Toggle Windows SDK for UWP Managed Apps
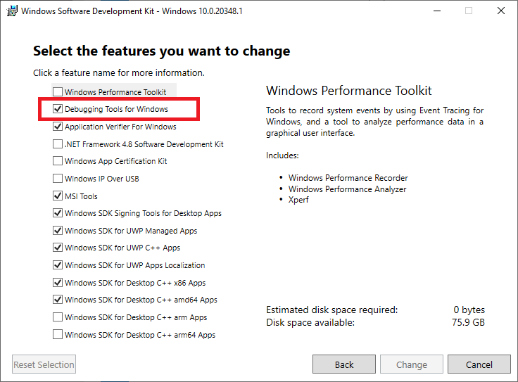 [x=58, y=231]
